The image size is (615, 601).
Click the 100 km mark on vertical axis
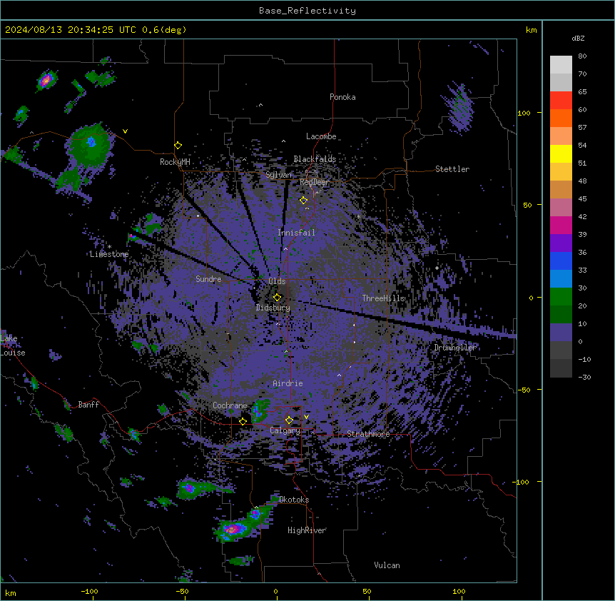524,113
